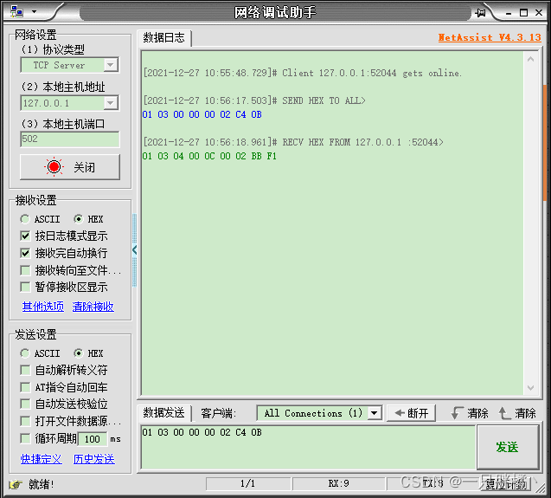Click the down-arrow 清除 button
The width and height of the screenshot is (551, 498).
[x=470, y=413]
